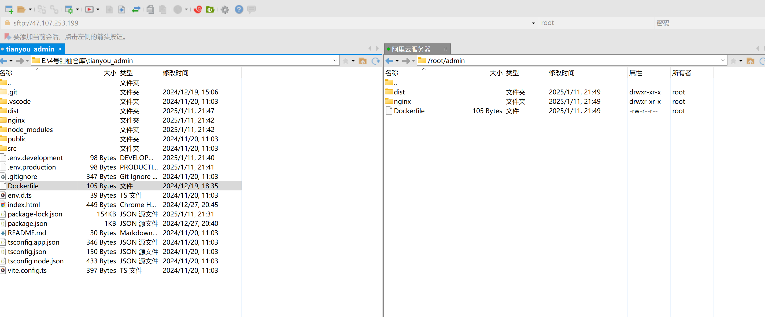This screenshot has width=765, height=317.
Task: Open local bookmark star dropdown arrow
Action: [353, 61]
